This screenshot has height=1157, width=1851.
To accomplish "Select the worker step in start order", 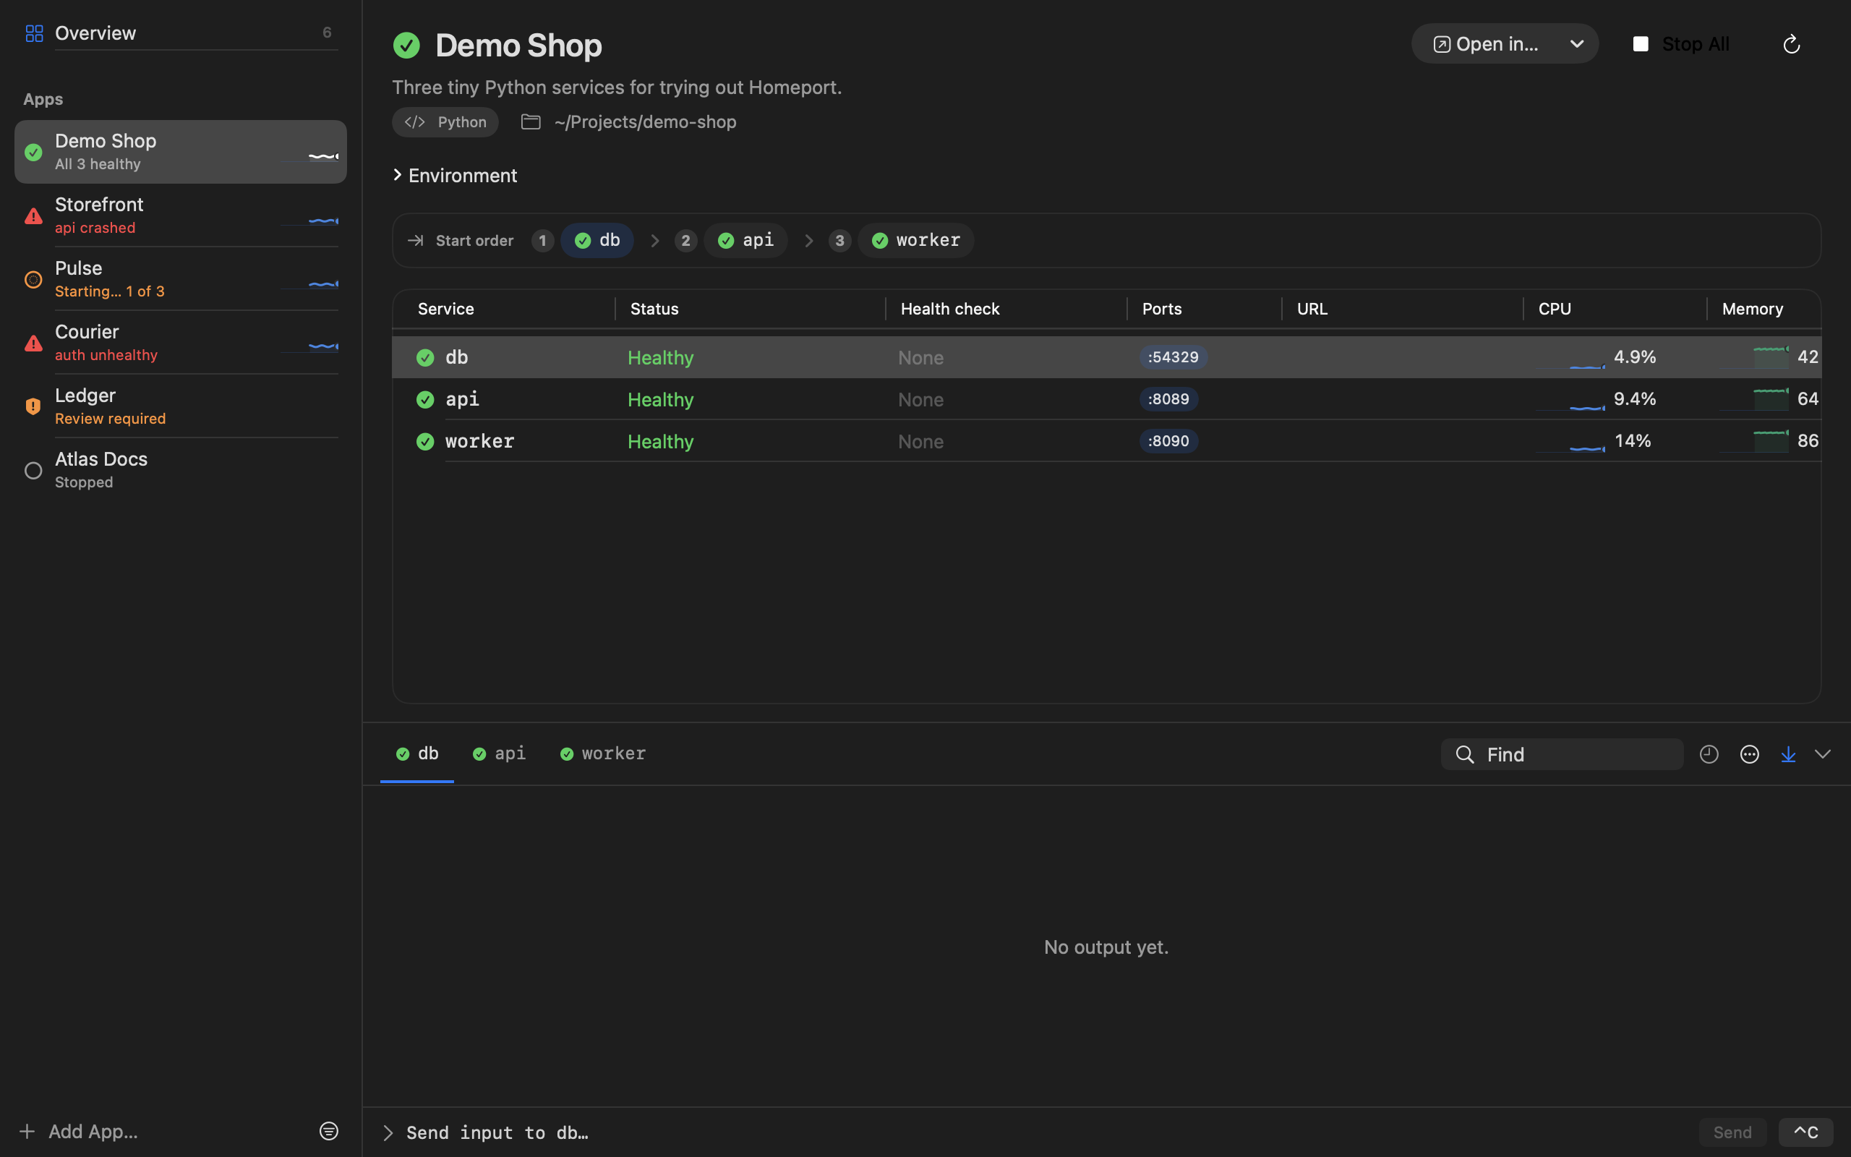I will pos(915,240).
